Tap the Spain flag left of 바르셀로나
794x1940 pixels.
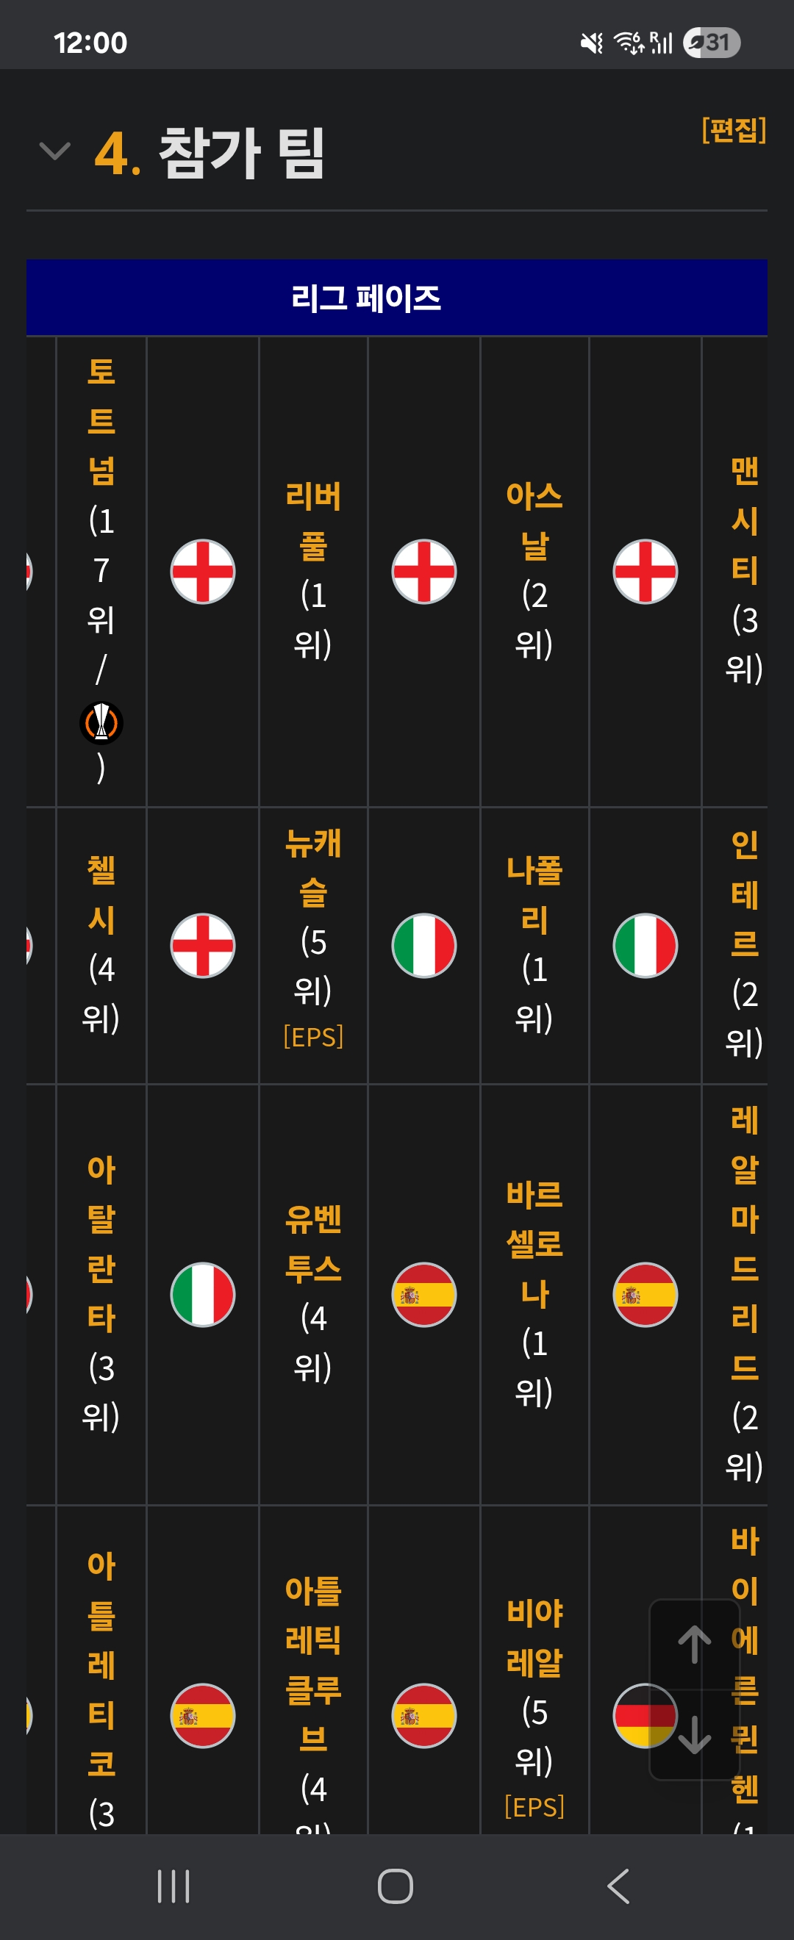424,1295
